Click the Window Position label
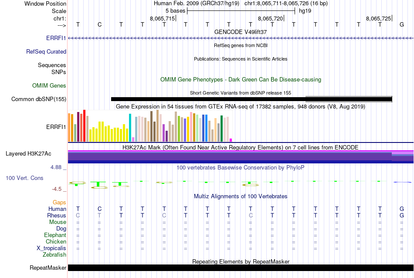 45,3
